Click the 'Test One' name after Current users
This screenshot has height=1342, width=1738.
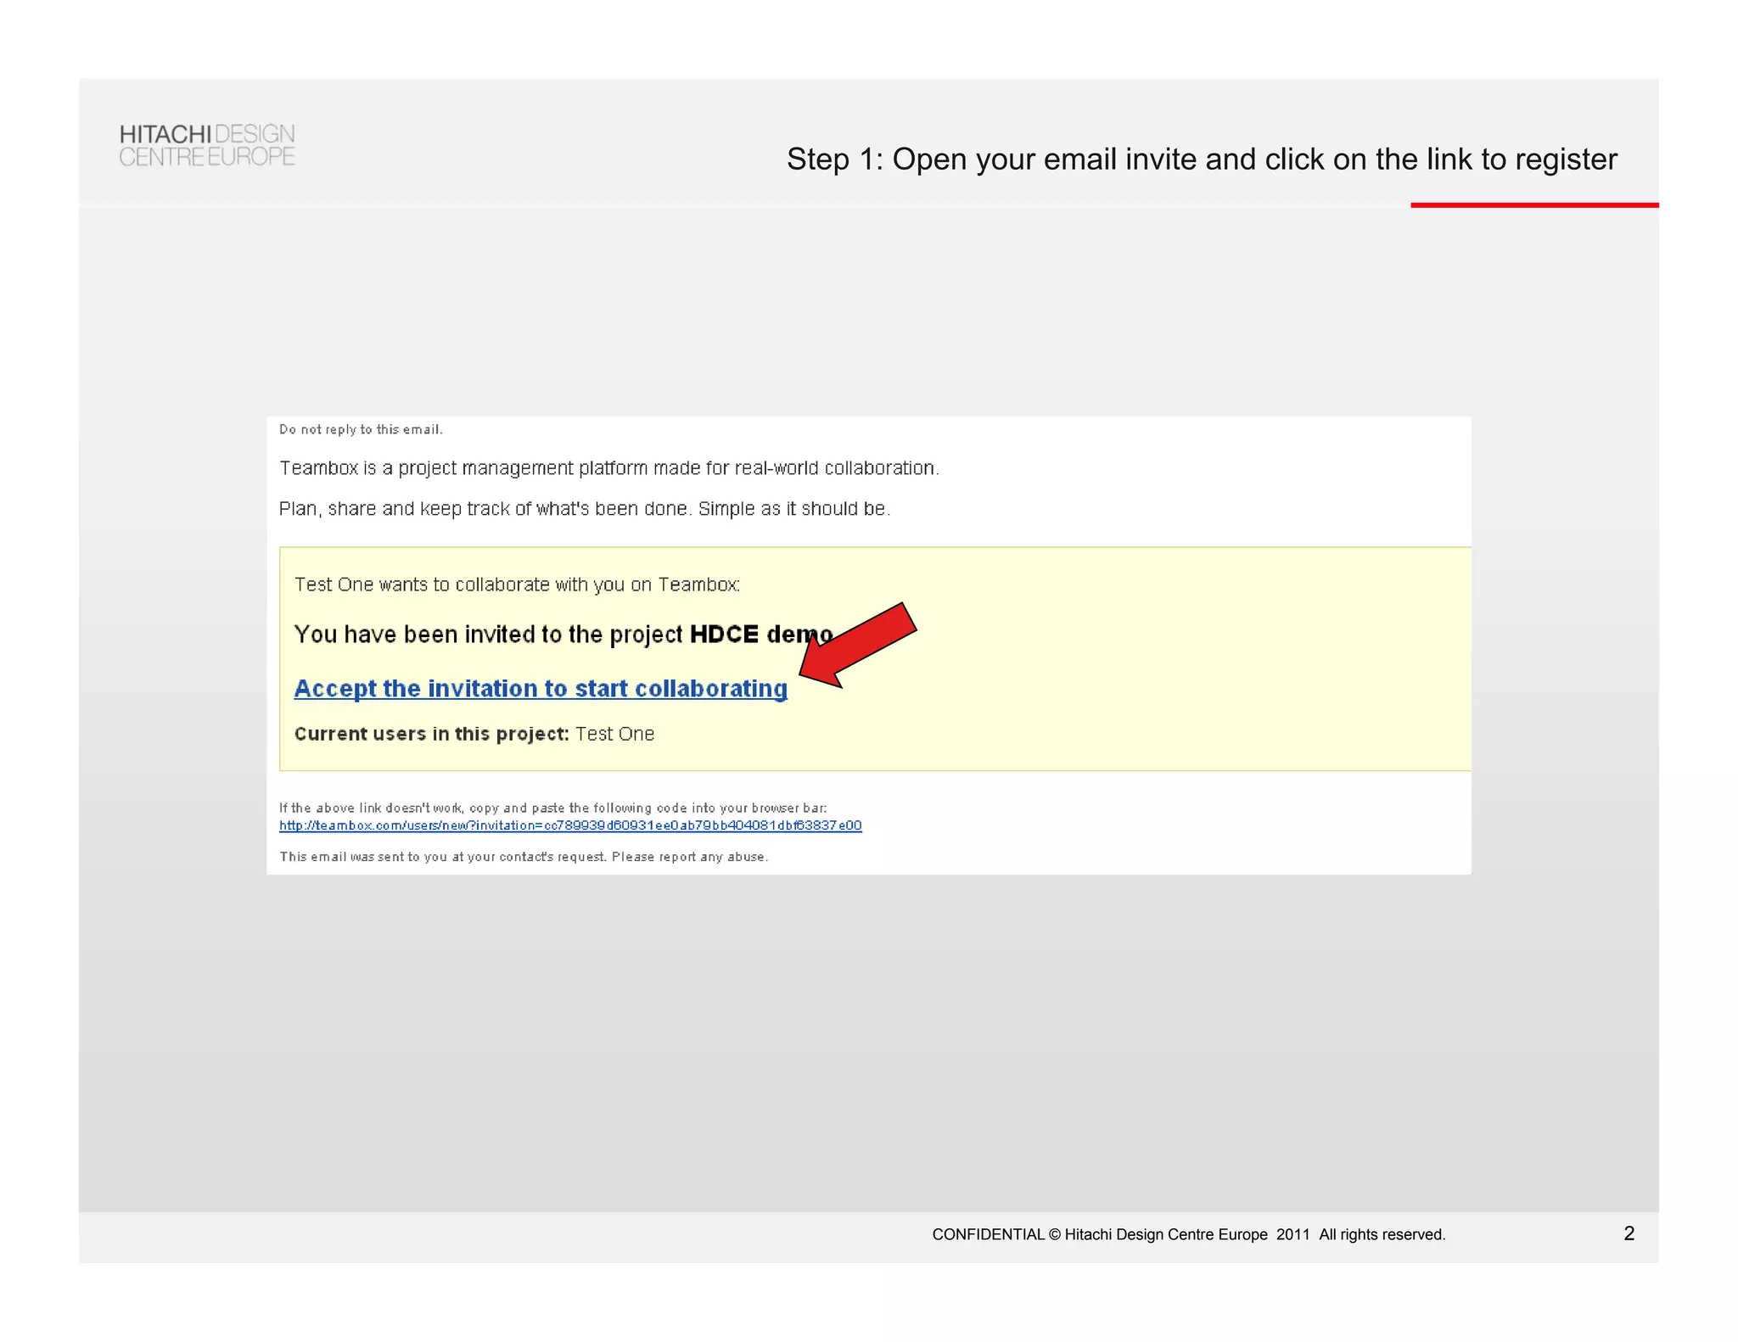614,735
